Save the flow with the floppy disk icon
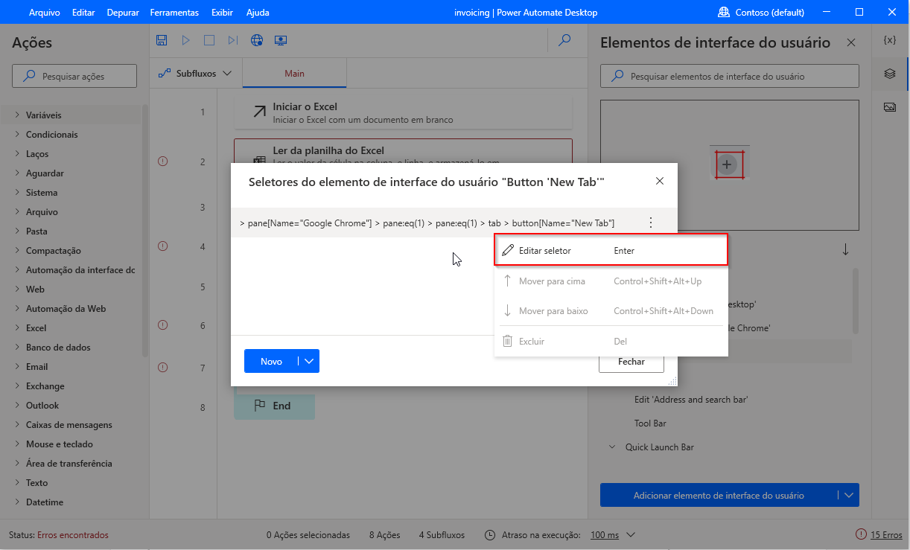This screenshot has height=550, width=910. pyautogui.click(x=162, y=40)
